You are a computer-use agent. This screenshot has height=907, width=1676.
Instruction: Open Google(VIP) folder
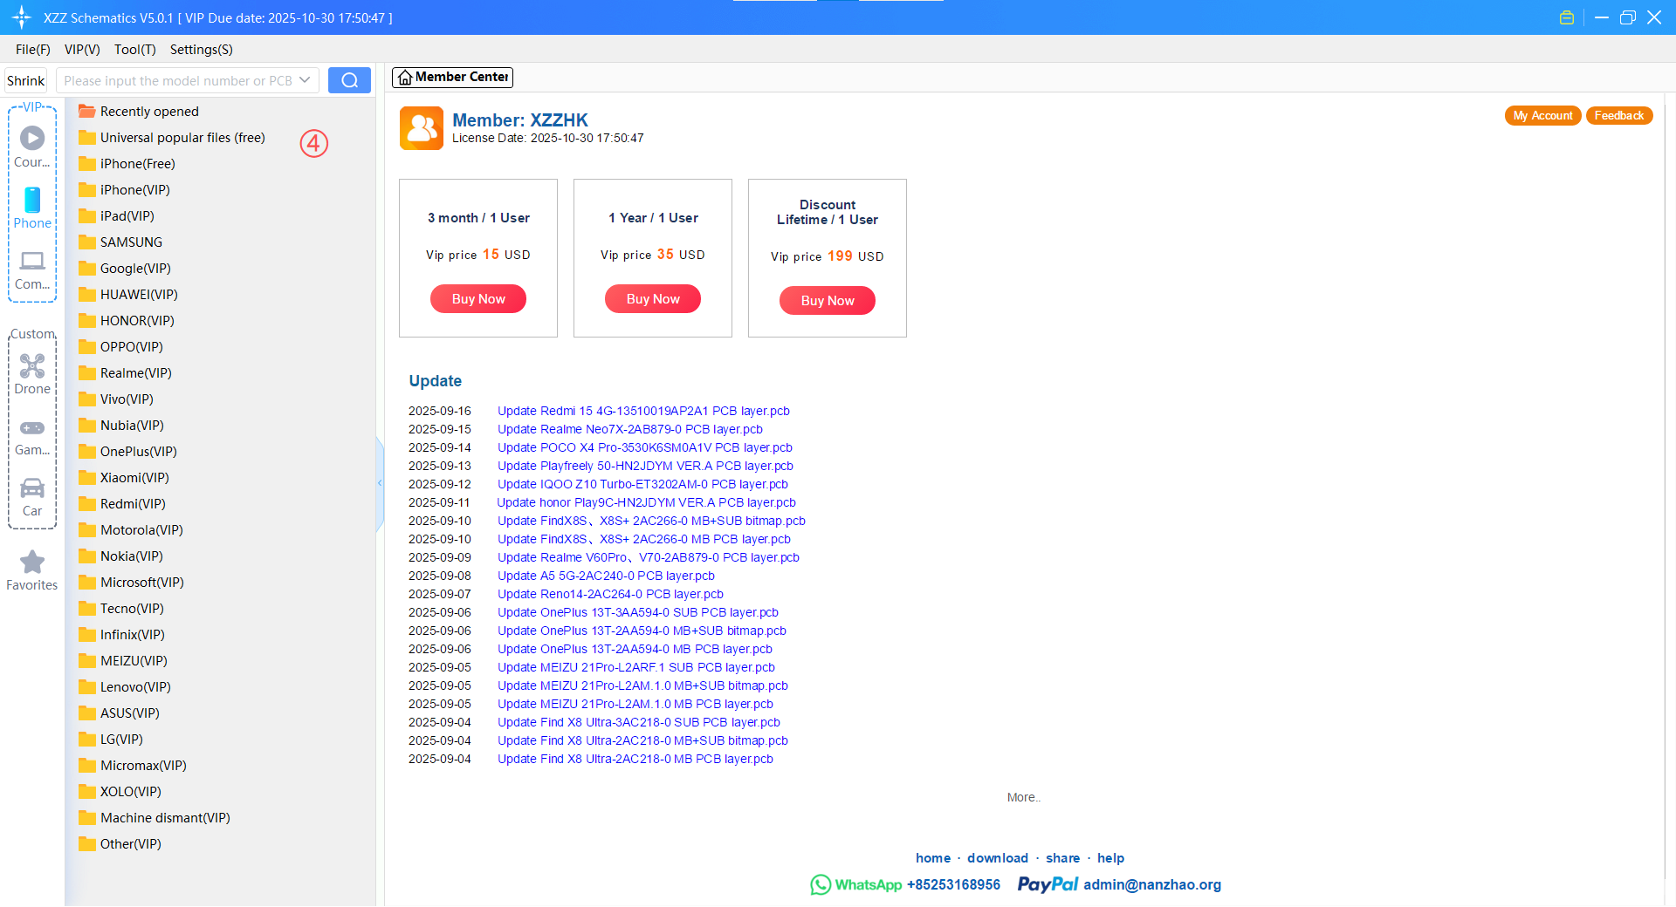125,269
